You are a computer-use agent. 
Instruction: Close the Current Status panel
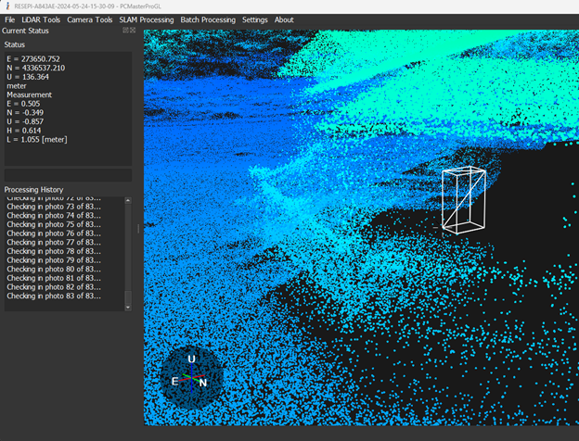tap(133, 31)
